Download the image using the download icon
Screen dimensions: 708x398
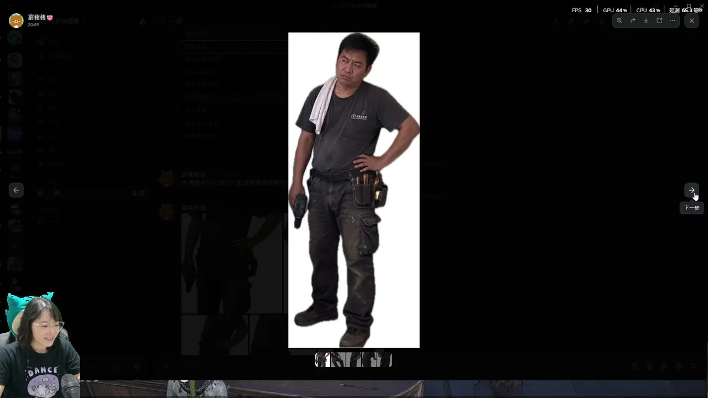click(x=646, y=20)
